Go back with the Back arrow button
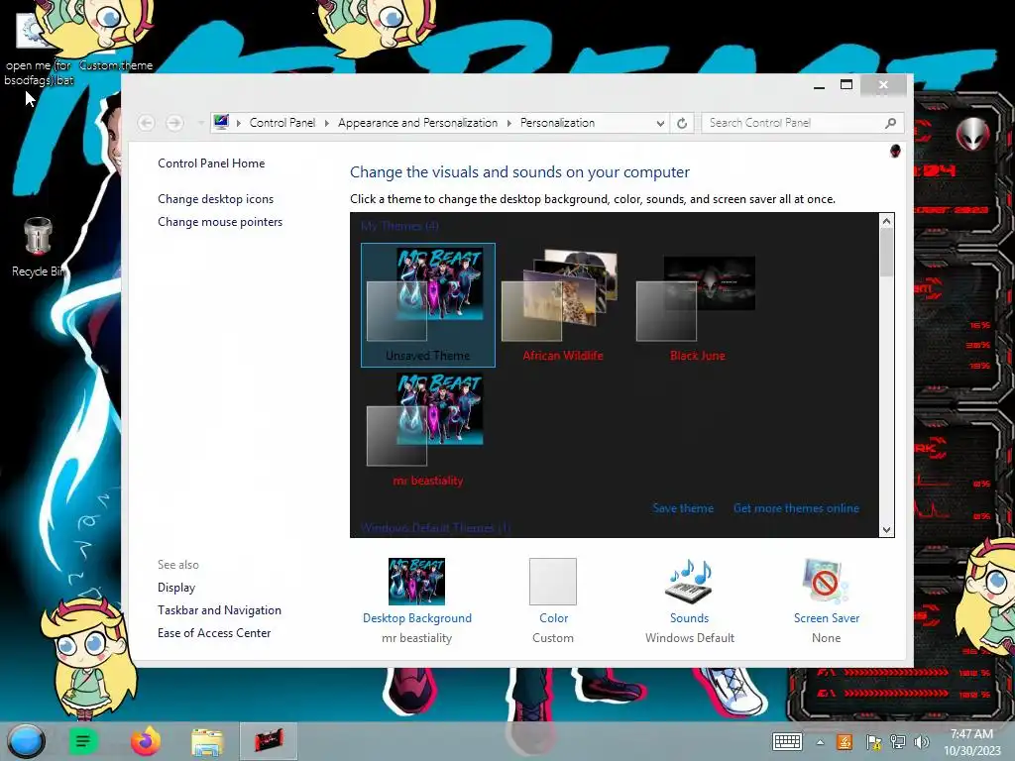 click(x=147, y=122)
